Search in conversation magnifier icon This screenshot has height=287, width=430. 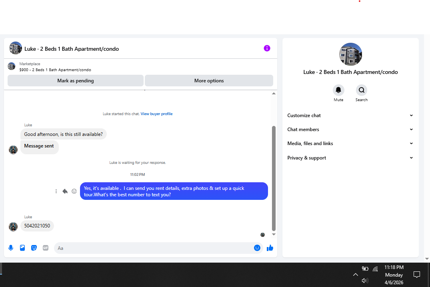click(362, 90)
